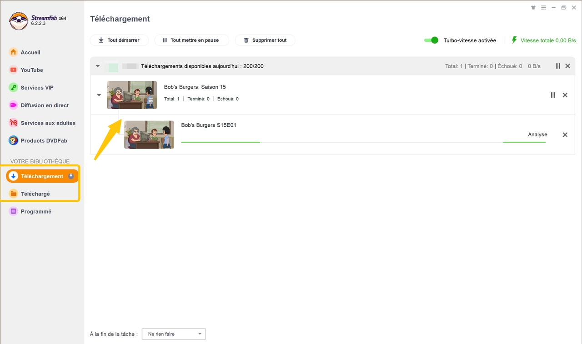This screenshot has height=344, width=582.
Task: Click the green lightning speed icon
Action: (x=514, y=40)
